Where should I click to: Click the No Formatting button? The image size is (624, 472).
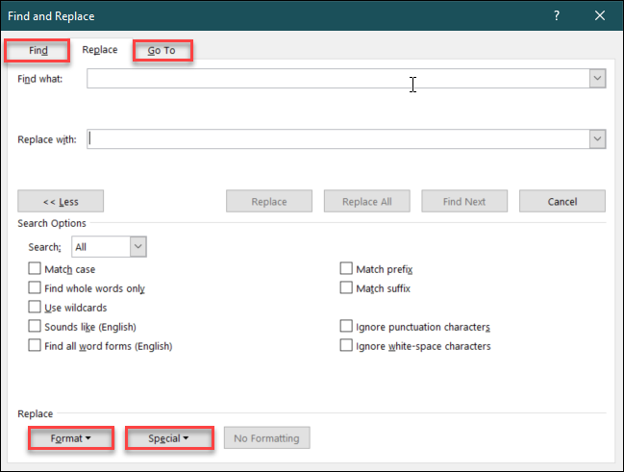point(266,438)
